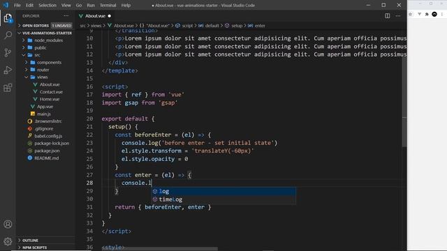Open the Accounts menu icon

[8, 225]
